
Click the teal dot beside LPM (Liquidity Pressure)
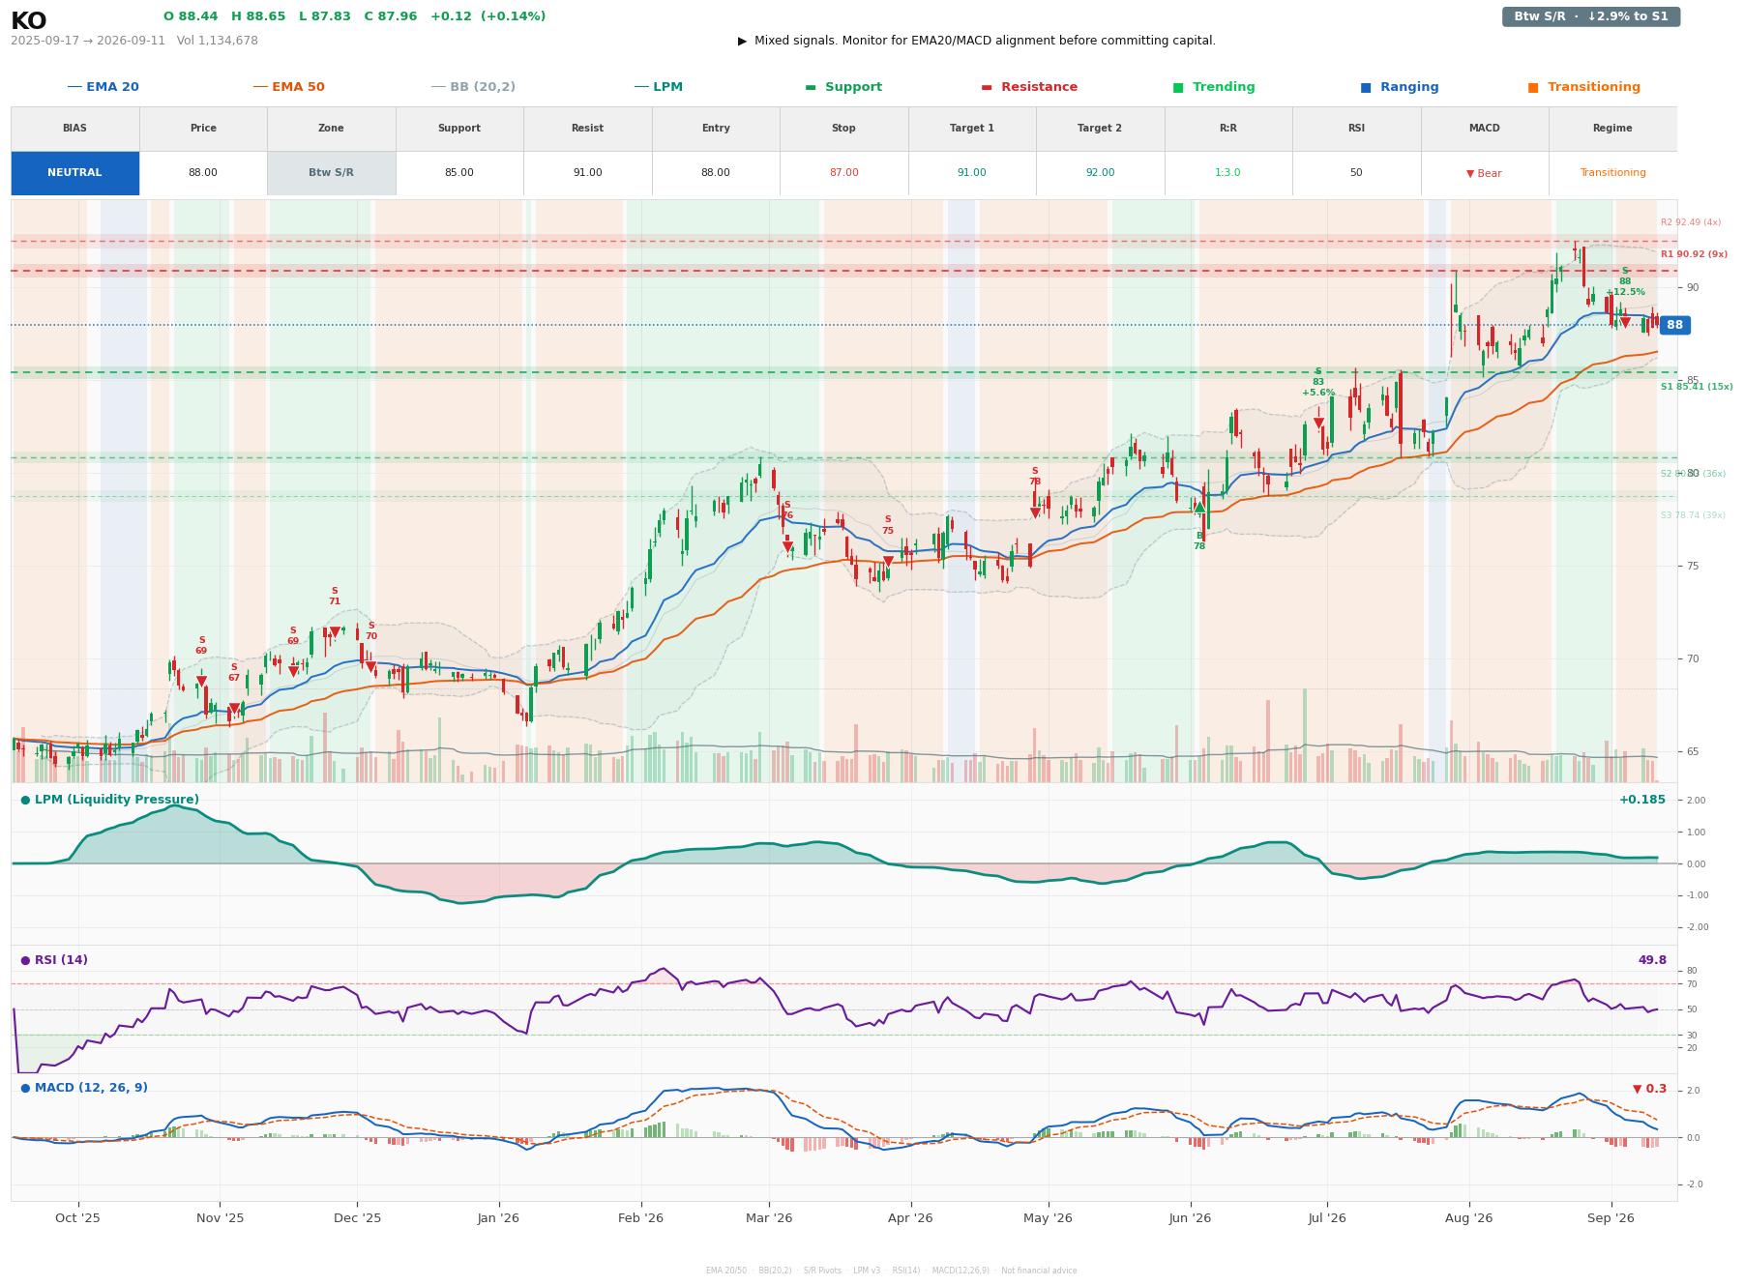click(x=25, y=800)
